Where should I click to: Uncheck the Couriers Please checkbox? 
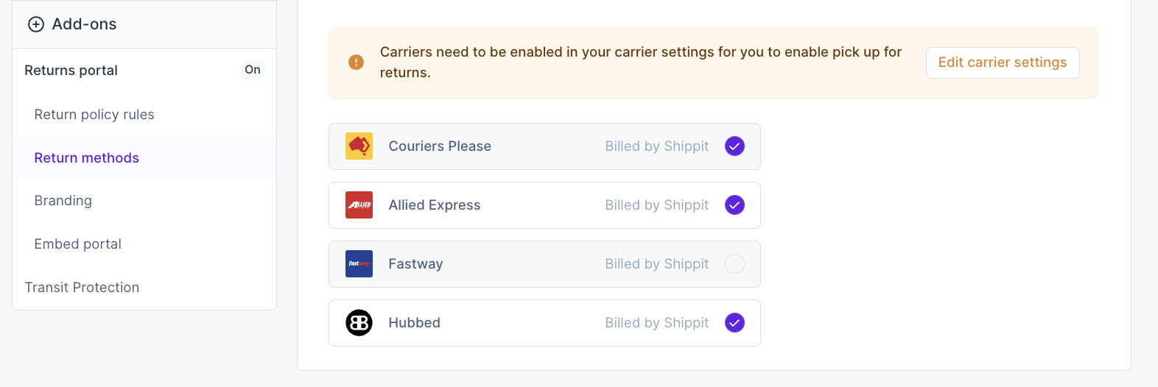tap(734, 146)
